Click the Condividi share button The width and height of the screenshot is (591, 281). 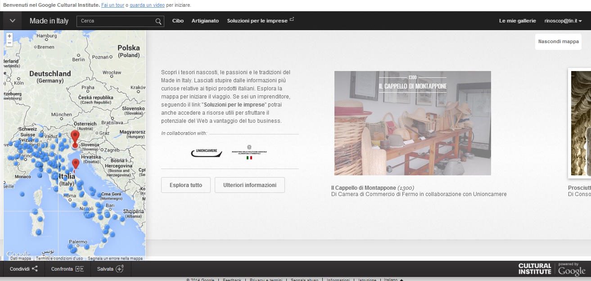point(24,269)
